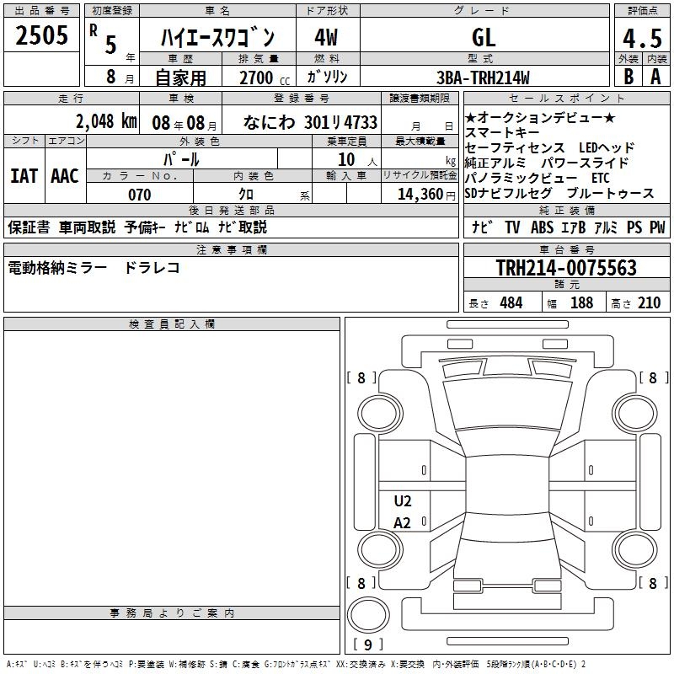Select the [9] spare tire label
674x674 pixels.
click(368, 645)
